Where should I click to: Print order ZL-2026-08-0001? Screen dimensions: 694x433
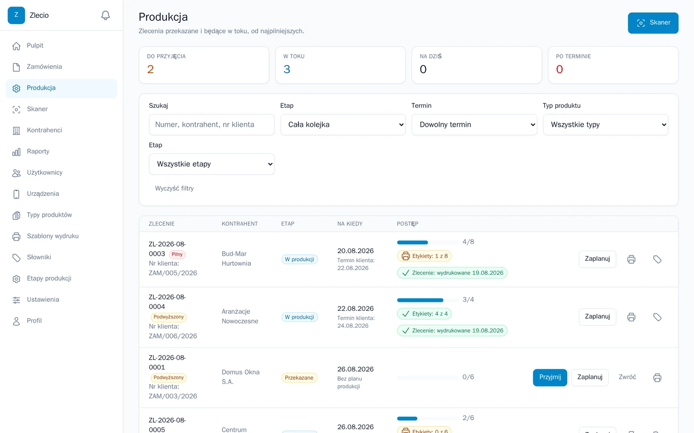pos(657,378)
